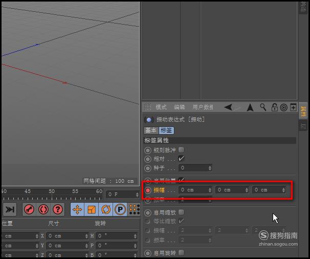Click the up arrow in attribute manager
Screen dimensions: 310x259
[x=250, y=107]
